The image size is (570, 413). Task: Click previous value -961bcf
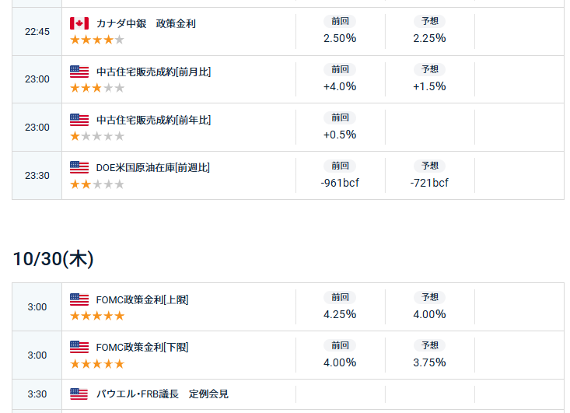coord(340,183)
